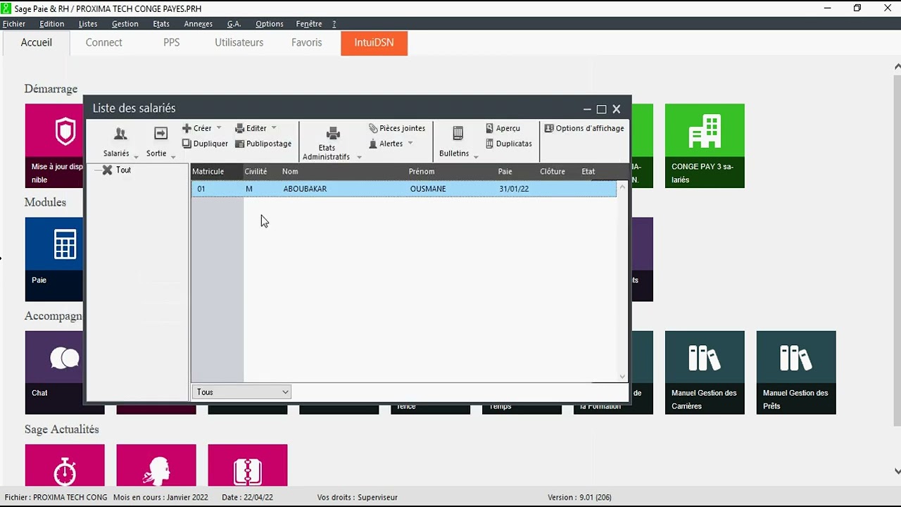Open the Tous filter combo box
This screenshot has width=901, height=507.
pos(241,392)
